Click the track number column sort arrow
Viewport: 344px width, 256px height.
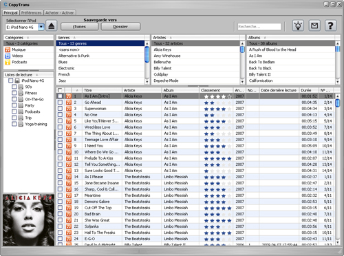(77, 90)
